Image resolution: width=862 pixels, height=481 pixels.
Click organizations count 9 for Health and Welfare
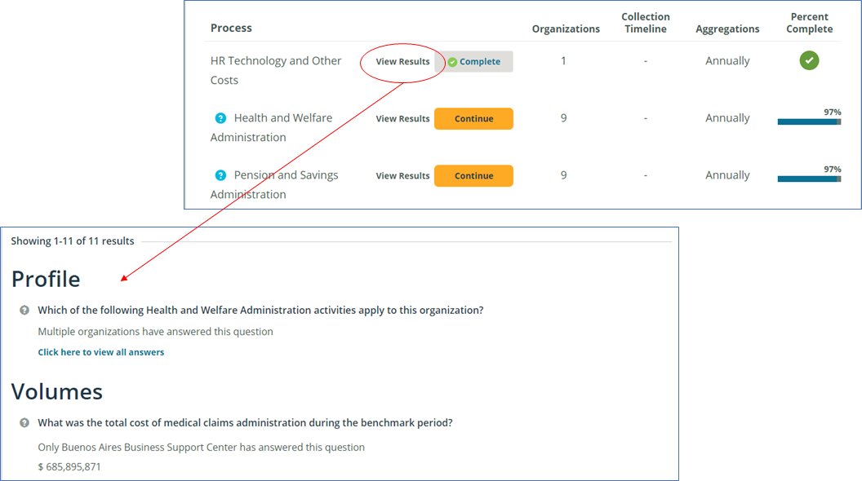(x=563, y=118)
